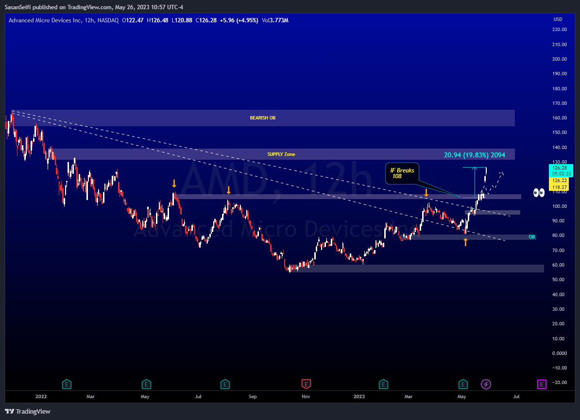
Task: Click the 118.27 price tag on the axis
Action: 560,187
